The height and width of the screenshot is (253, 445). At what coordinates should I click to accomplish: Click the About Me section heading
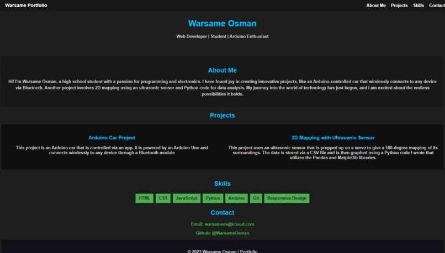coord(222,70)
